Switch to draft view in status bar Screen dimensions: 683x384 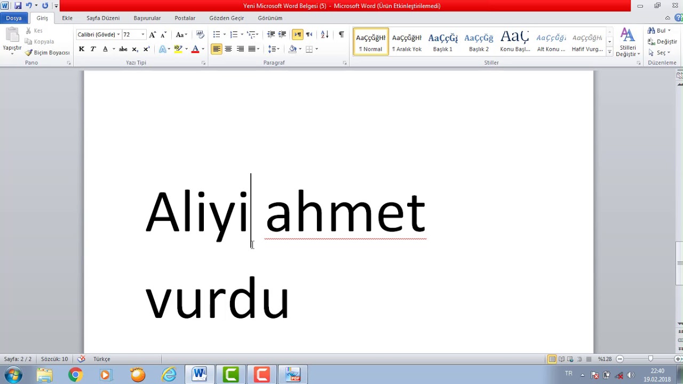[x=589, y=359]
